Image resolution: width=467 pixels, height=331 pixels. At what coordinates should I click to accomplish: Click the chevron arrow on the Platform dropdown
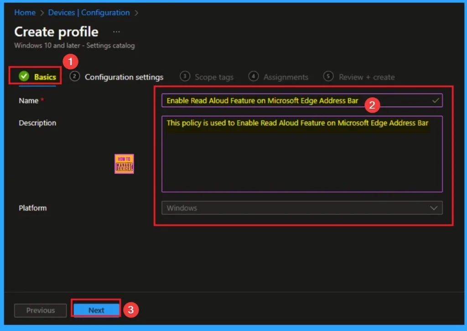[x=434, y=208]
